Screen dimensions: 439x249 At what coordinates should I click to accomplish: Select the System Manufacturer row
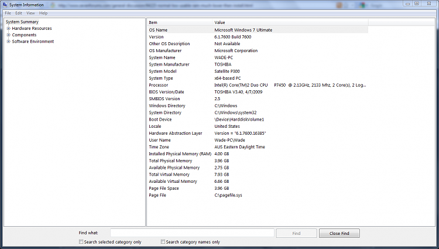click(x=258, y=64)
